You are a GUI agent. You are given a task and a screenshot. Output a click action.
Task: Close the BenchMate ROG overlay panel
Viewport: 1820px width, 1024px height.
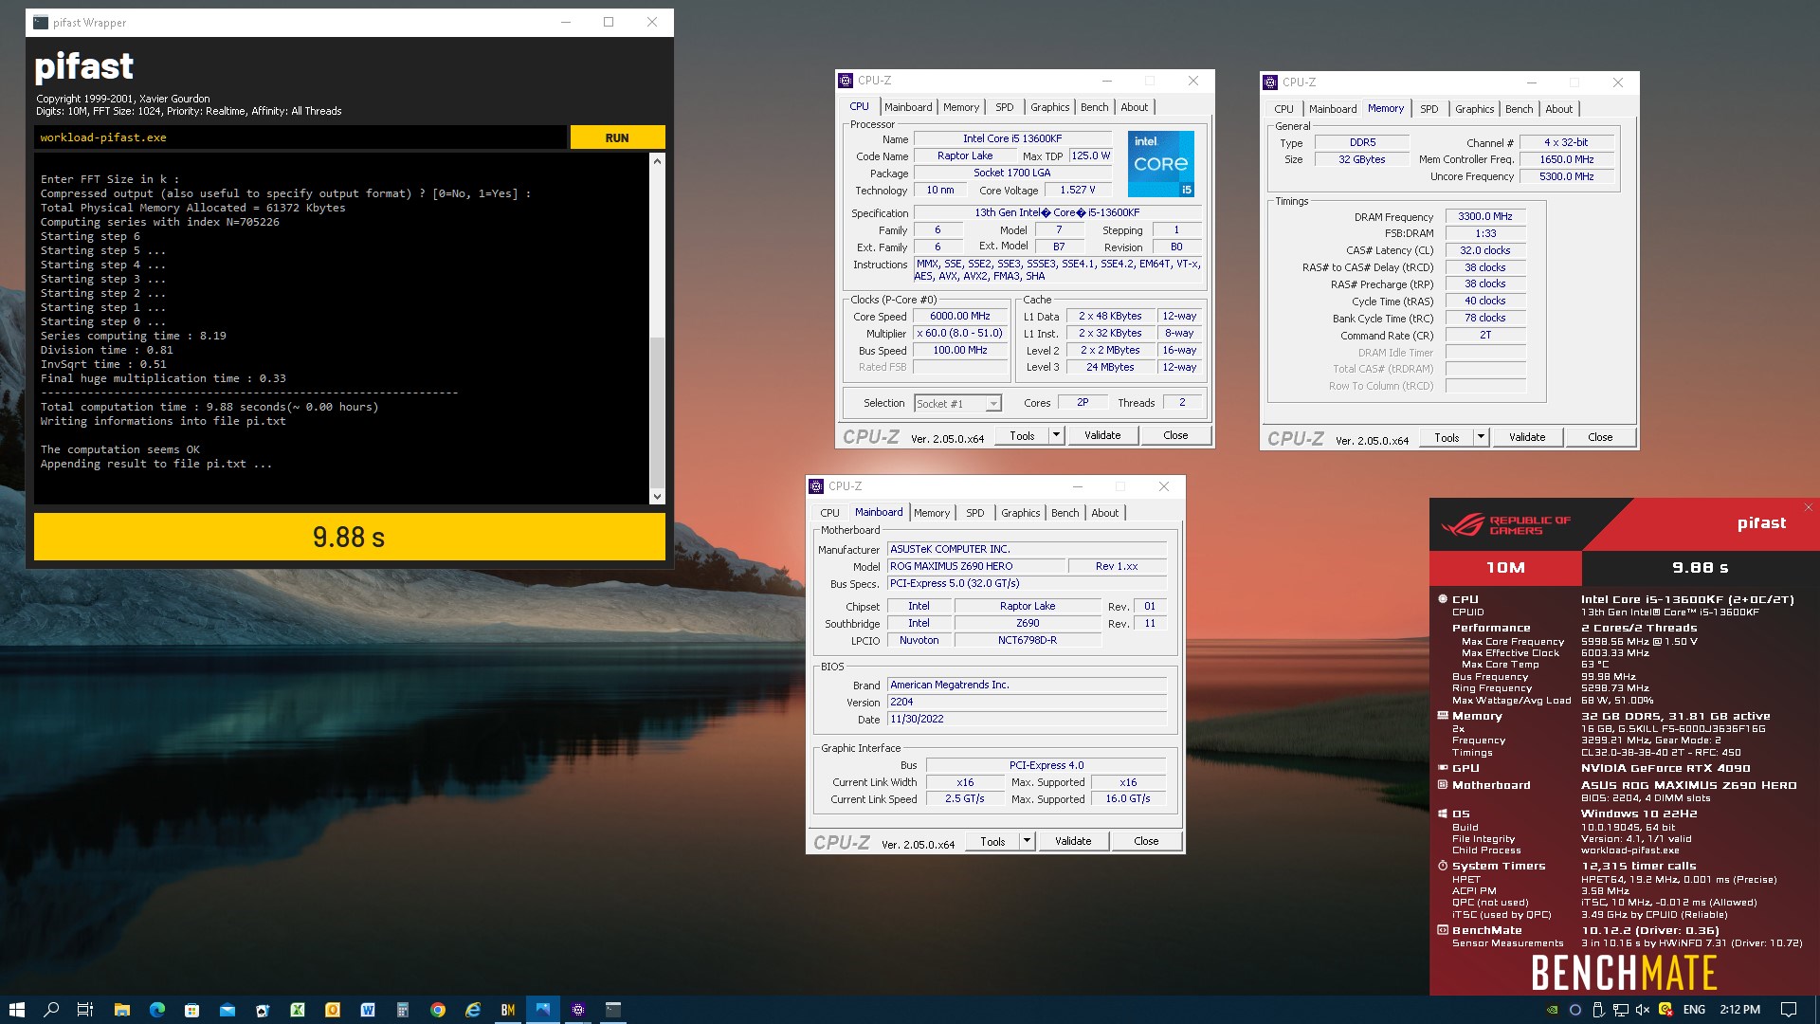click(1808, 507)
